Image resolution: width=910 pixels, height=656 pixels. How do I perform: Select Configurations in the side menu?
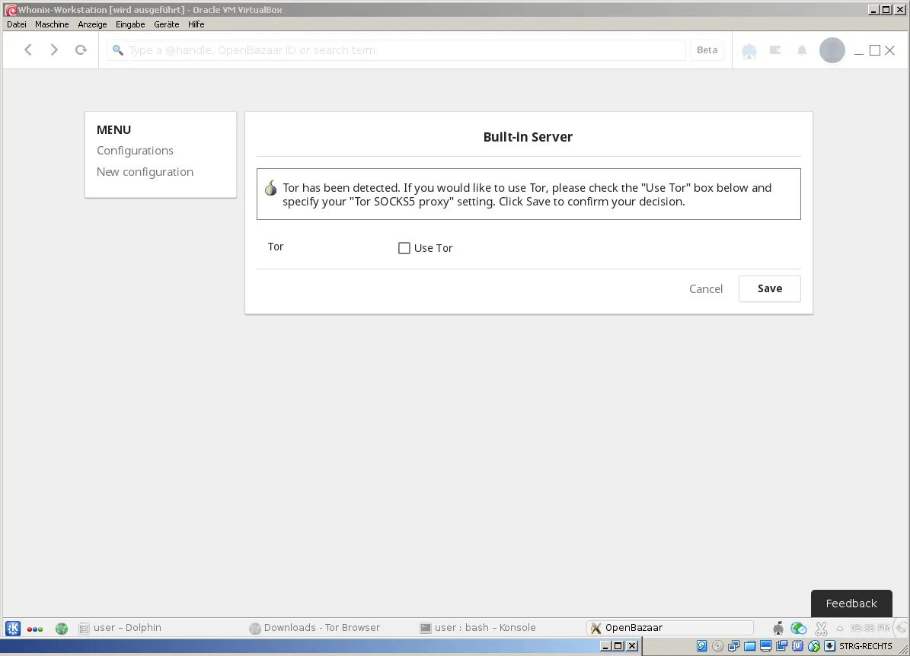pyautogui.click(x=136, y=151)
